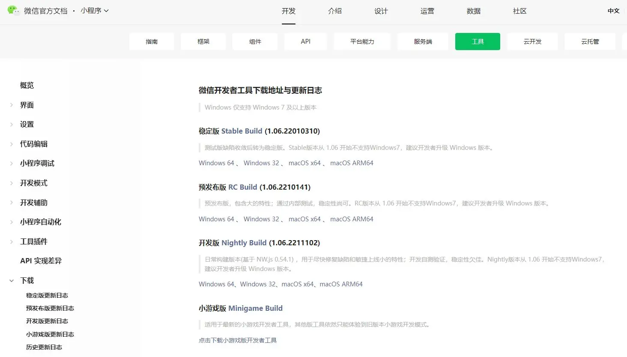Select 历史更新日志 in the sidebar
This screenshot has width=627, height=357.
point(45,347)
